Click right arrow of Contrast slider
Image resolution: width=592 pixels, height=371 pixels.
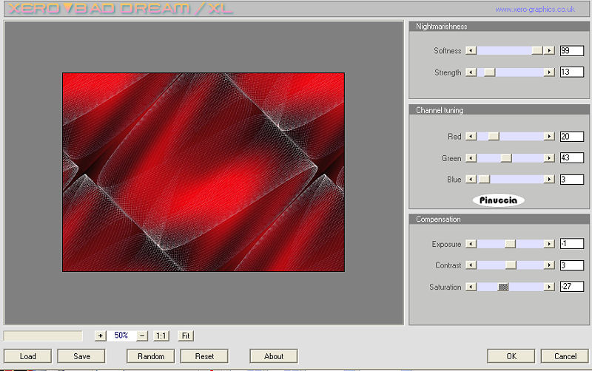point(549,265)
